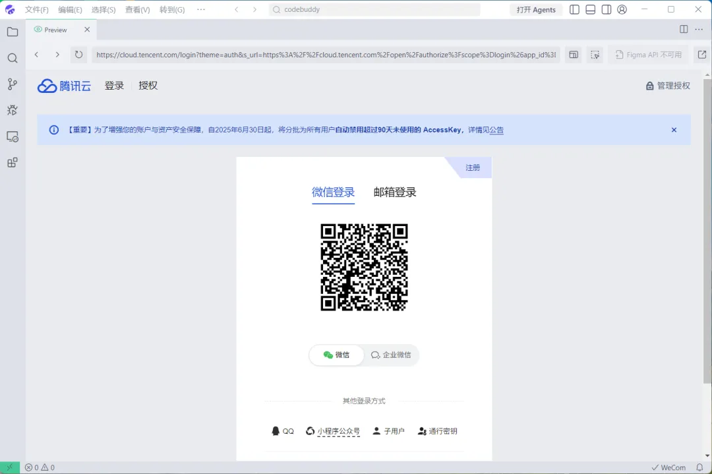Reload the preview page
Screen dimensions: 712x474
pos(78,55)
